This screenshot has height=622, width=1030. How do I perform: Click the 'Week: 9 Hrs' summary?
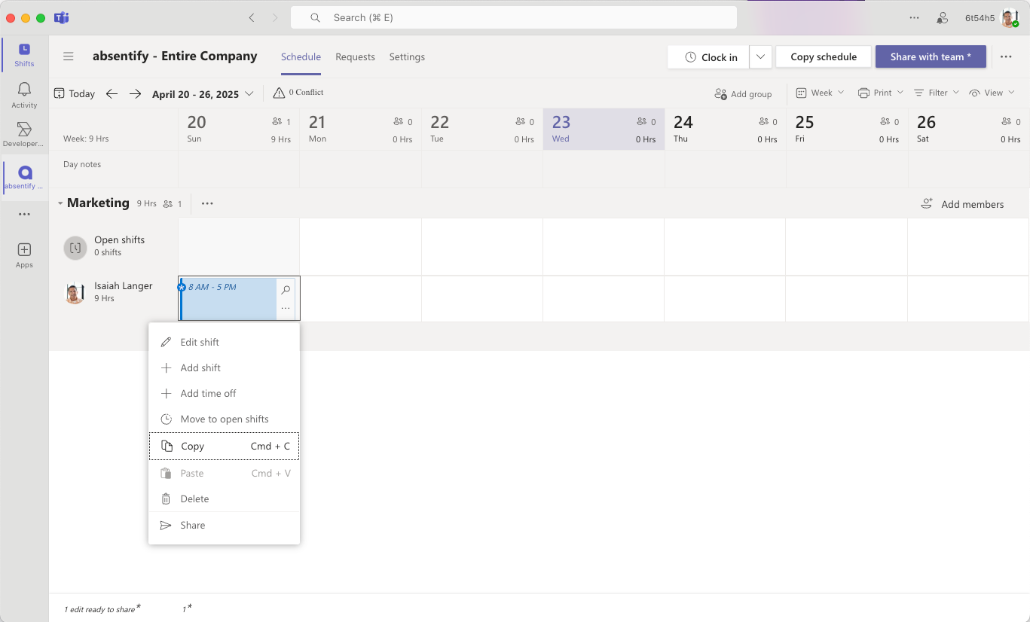(86, 139)
